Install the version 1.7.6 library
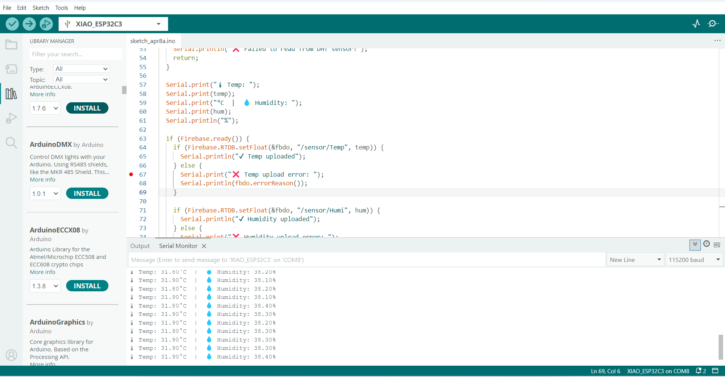The height and width of the screenshot is (377, 725). (87, 108)
